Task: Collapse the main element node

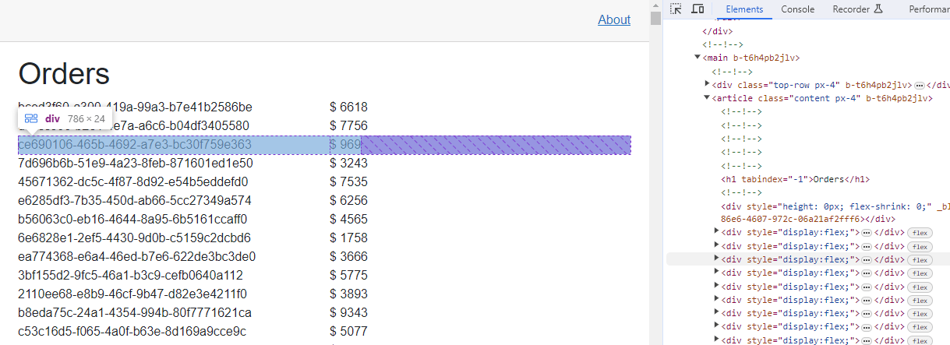Action: (698, 58)
